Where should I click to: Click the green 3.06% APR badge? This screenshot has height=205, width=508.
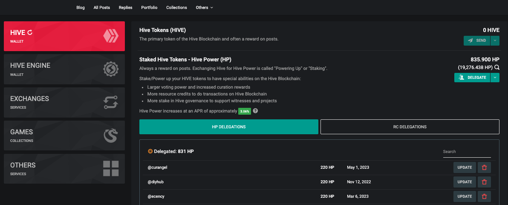(244, 111)
